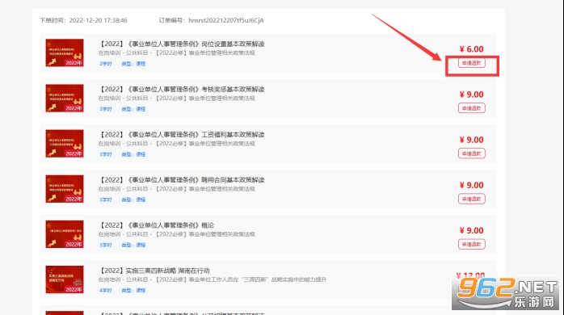Select 3学时 label of 概论 course

pyautogui.click(x=105, y=245)
